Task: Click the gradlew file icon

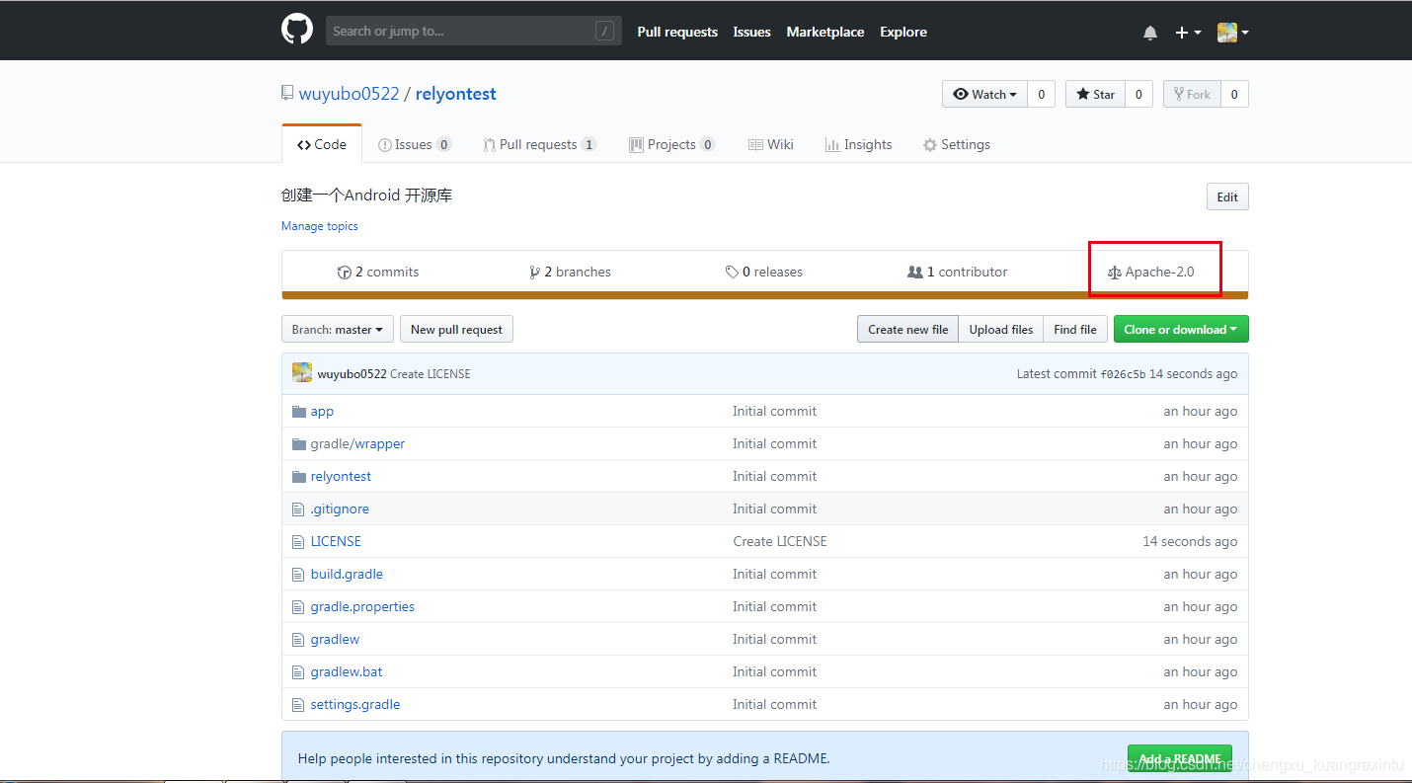Action: pos(299,639)
